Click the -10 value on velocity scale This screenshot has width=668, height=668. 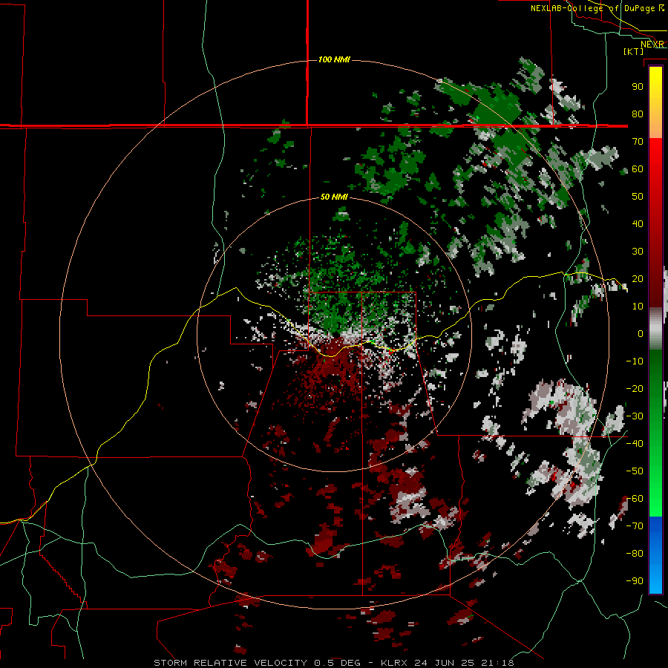coord(635,361)
